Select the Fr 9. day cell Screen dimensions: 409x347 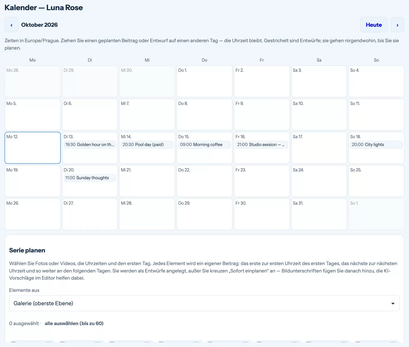(x=262, y=115)
